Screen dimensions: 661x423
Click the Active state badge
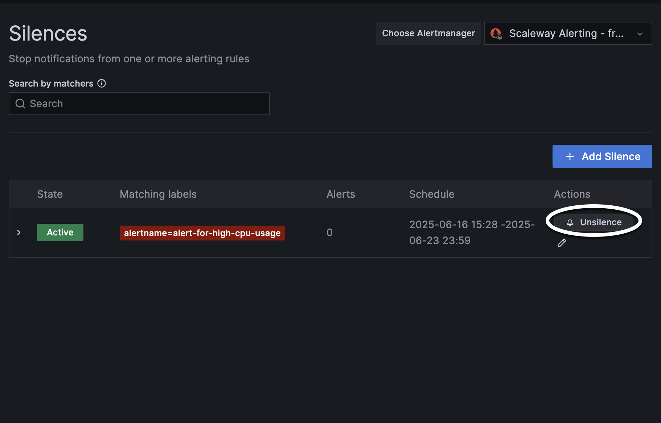coord(60,232)
